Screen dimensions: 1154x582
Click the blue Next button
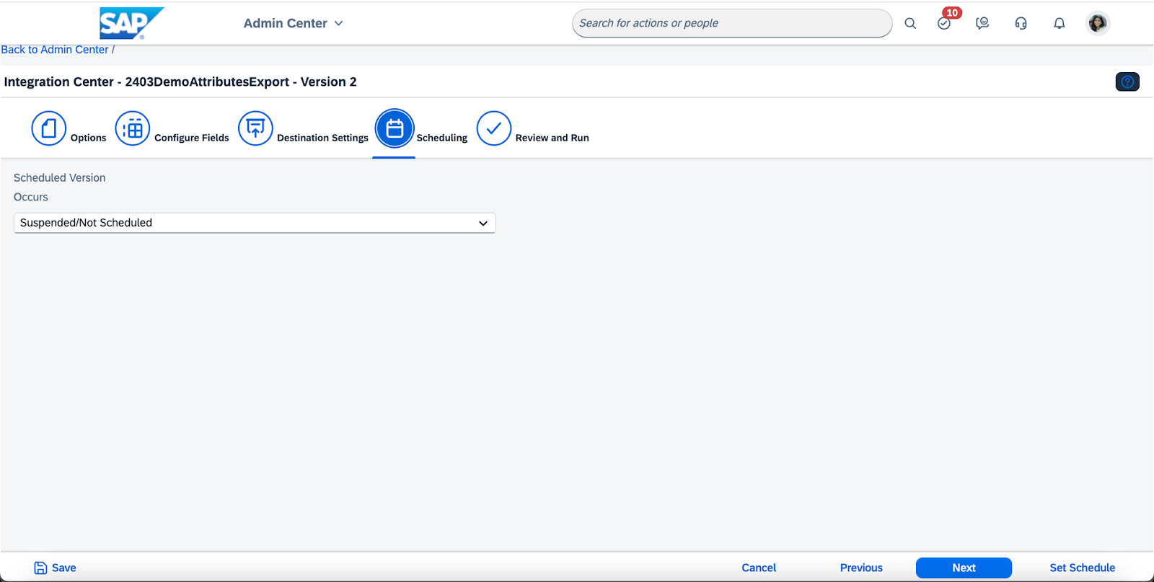click(964, 568)
